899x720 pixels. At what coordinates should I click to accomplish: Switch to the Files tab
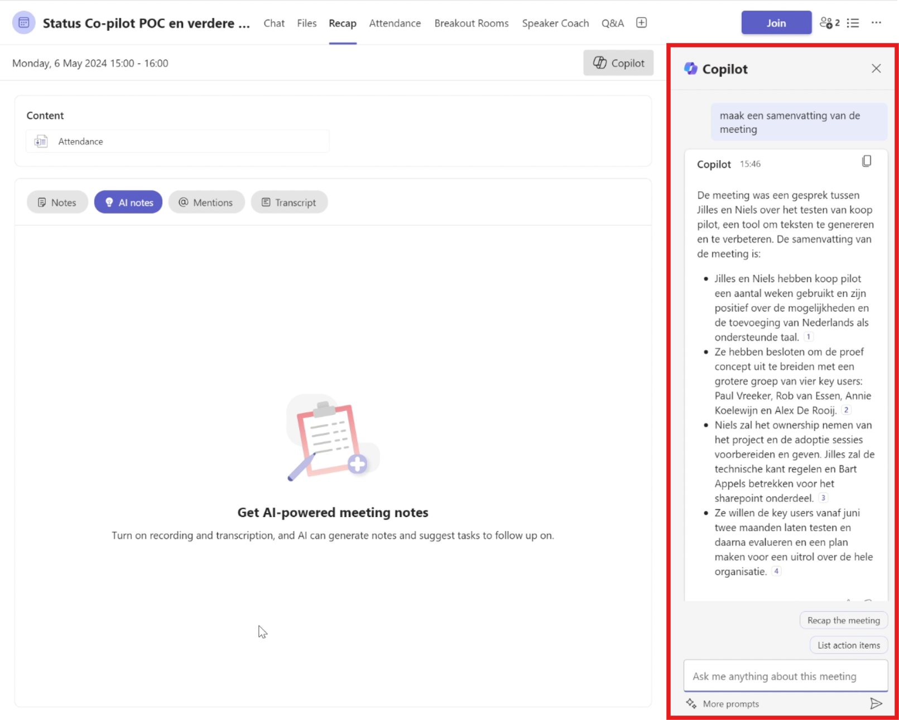pyautogui.click(x=306, y=23)
